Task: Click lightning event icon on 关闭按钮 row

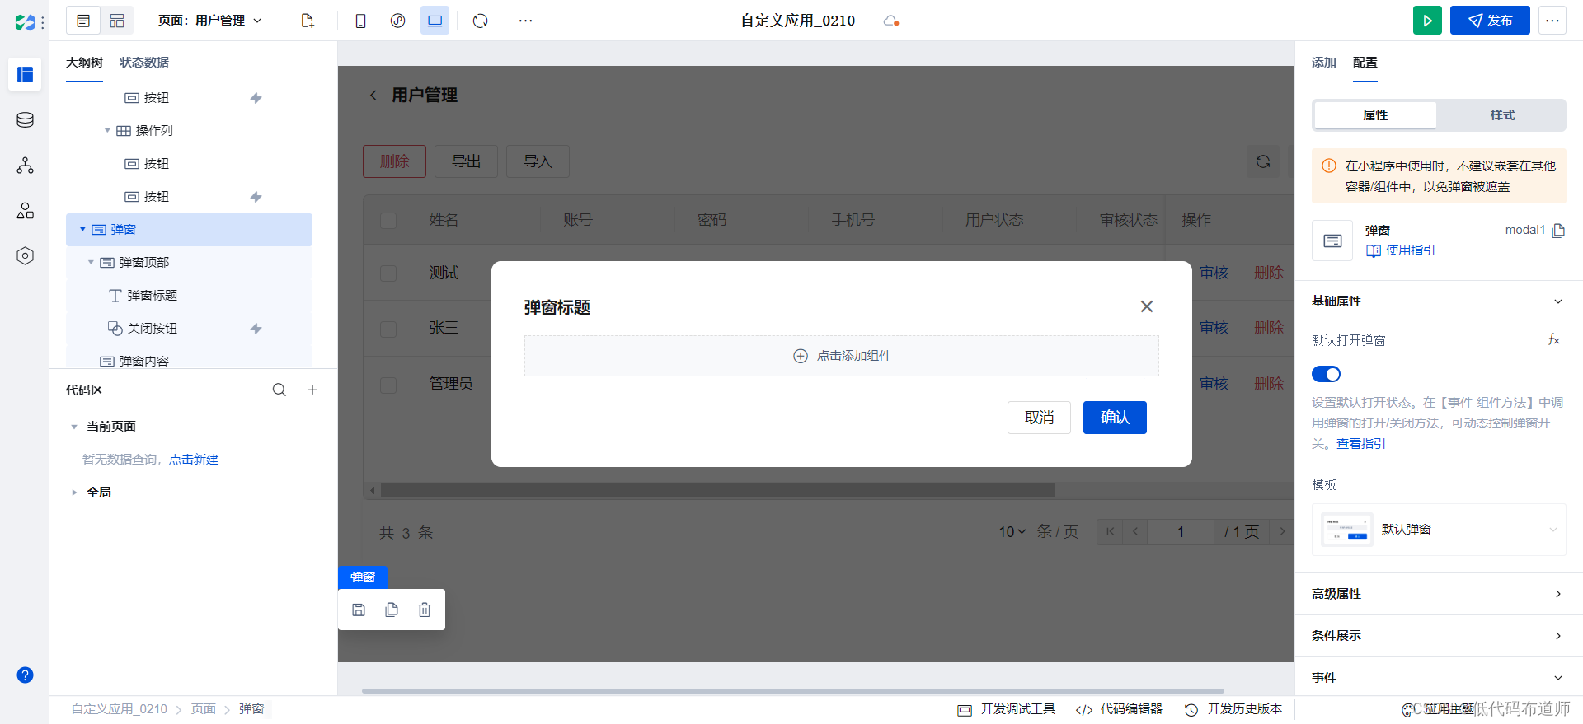Action: click(x=256, y=329)
